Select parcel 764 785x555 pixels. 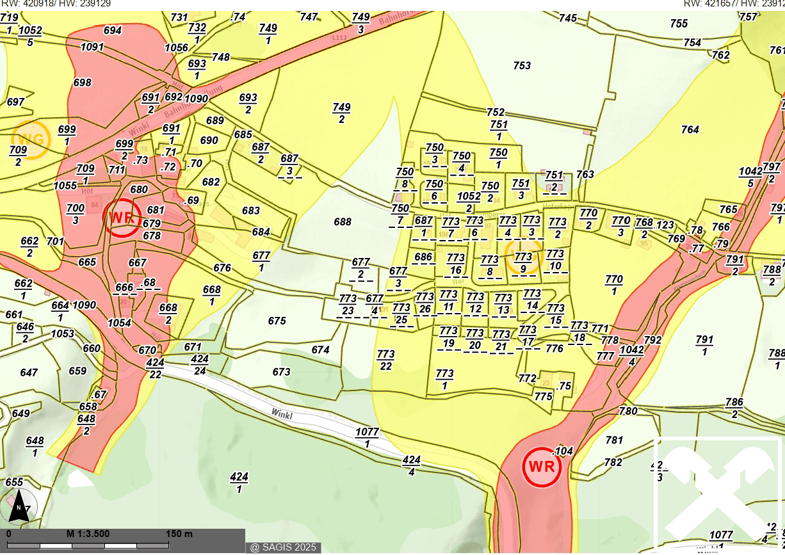coord(690,130)
